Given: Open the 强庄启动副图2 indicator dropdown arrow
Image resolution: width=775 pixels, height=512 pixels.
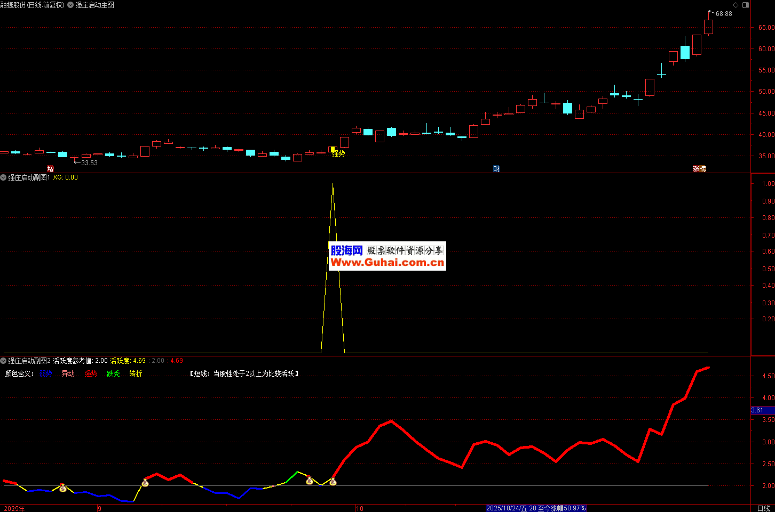Looking at the screenshot, I should (3, 361).
